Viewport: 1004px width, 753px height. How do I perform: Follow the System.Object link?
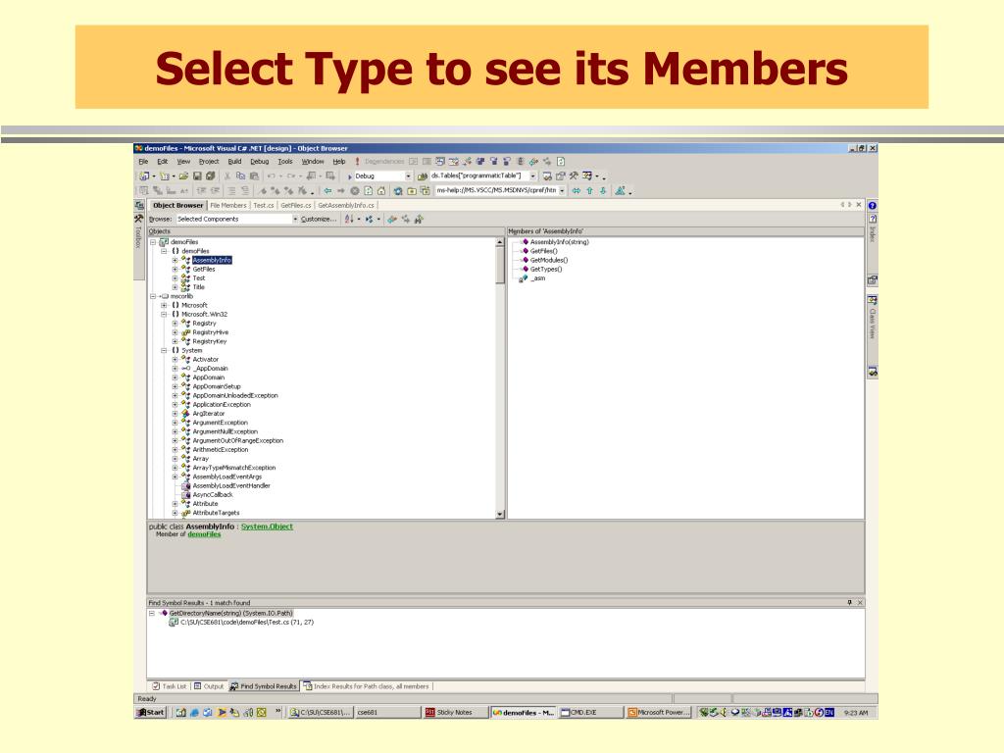coord(267,527)
